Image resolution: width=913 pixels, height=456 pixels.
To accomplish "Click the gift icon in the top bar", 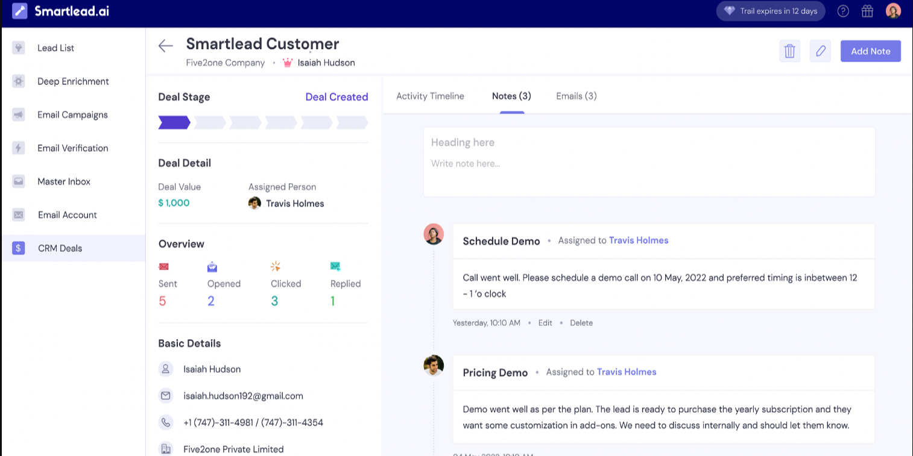I will (867, 11).
